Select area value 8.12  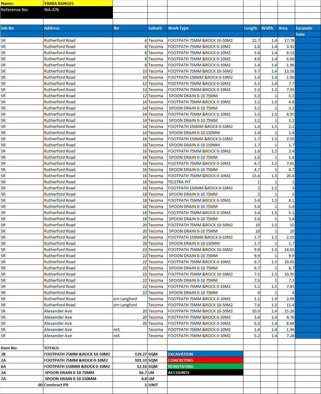coord(286,53)
